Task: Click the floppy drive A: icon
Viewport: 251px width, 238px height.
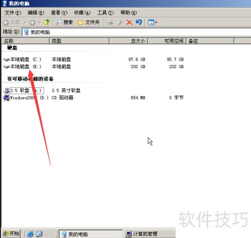Action: (x=7, y=91)
